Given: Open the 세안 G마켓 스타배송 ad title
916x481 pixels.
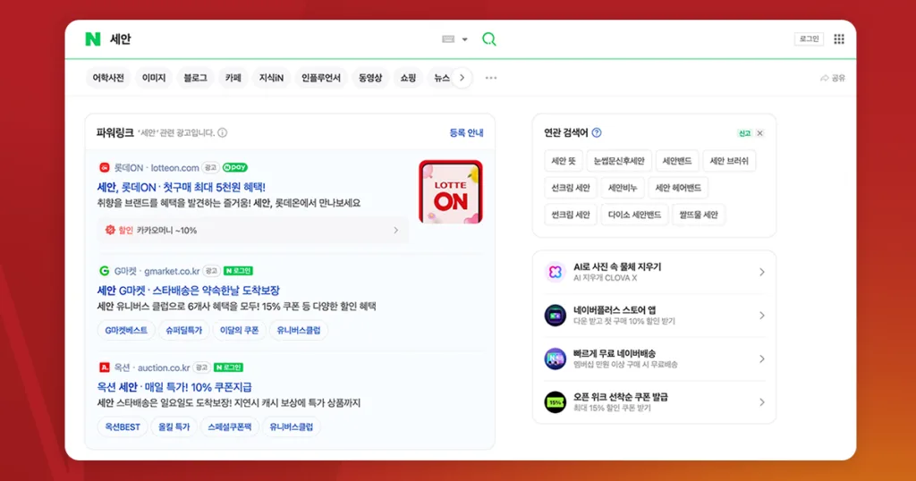Looking at the screenshot, I should [188, 290].
